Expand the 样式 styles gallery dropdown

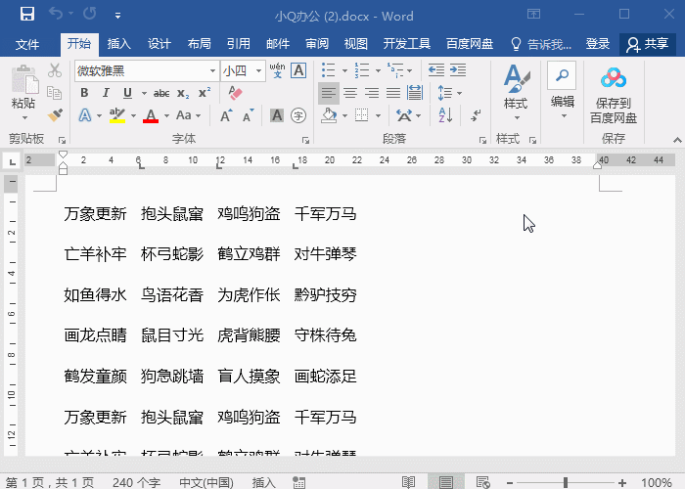click(x=515, y=116)
